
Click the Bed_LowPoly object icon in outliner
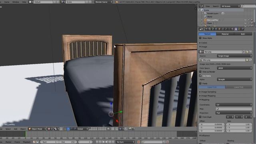[x=205, y=20]
